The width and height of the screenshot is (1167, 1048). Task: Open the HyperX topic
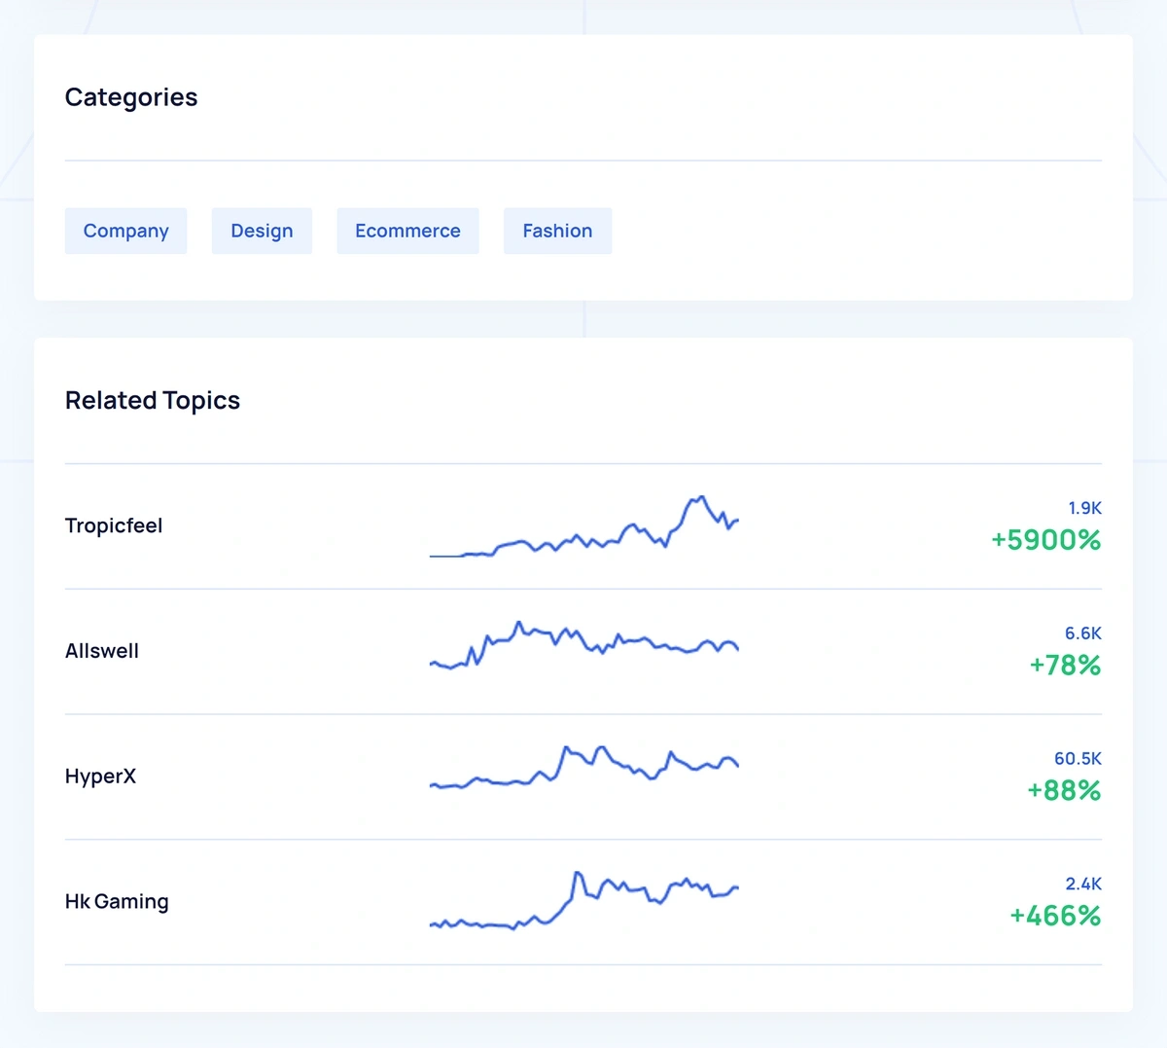(100, 776)
